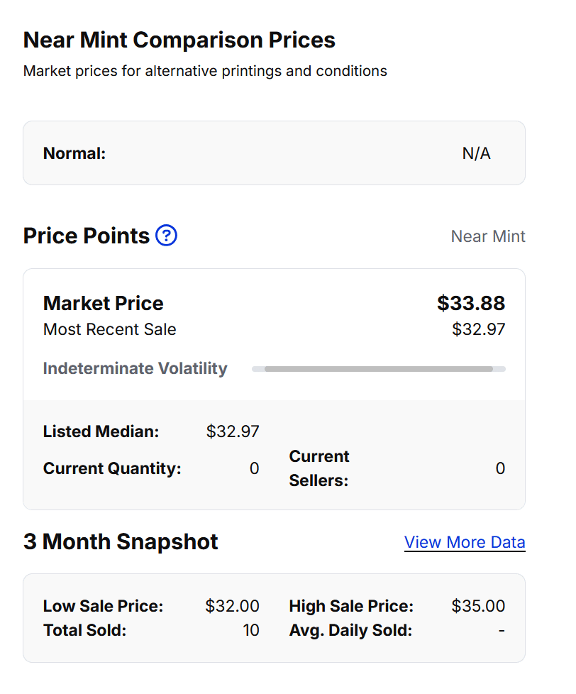Click the Low Sale Price value $32.00
576x694 pixels.
(233, 606)
